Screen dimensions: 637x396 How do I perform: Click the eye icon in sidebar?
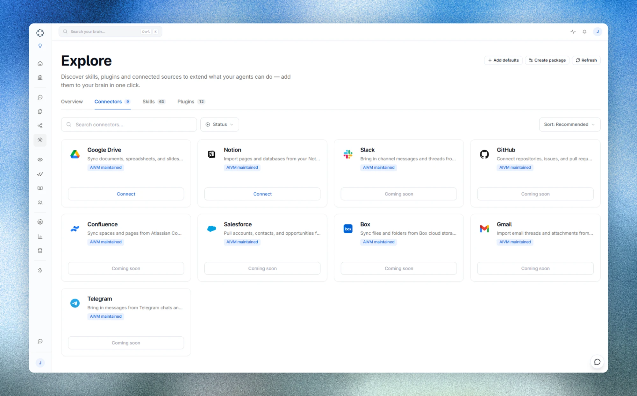pos(40,160)
